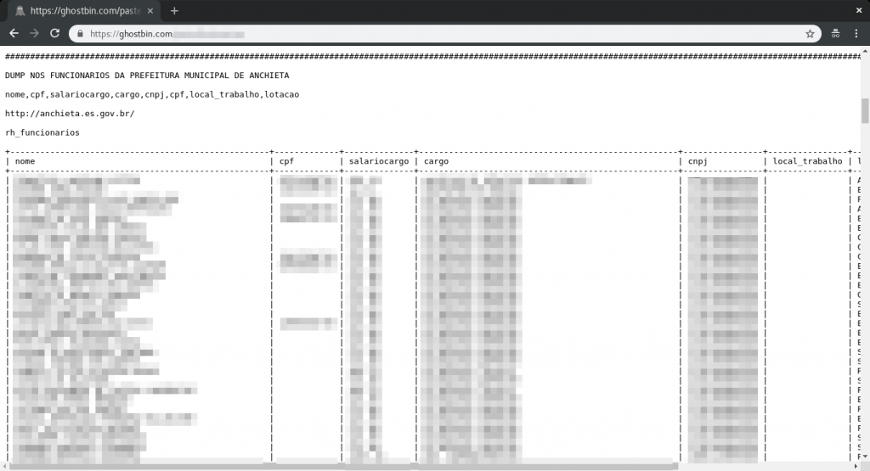Click the 'salariocargo' column header
Image resolution: width=870 pixels, height=471 pixels.
[379, 161]
